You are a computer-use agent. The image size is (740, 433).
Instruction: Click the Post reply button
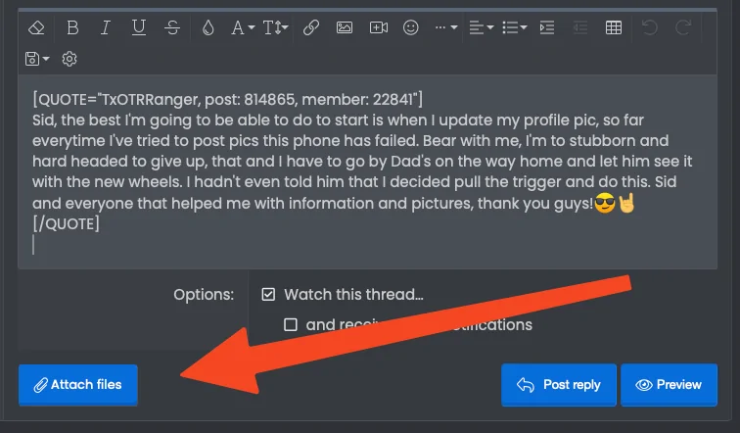point(559,385)
